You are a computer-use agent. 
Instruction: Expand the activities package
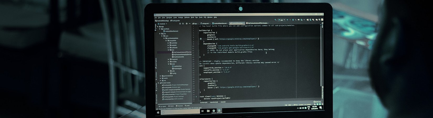coord(168,43)
